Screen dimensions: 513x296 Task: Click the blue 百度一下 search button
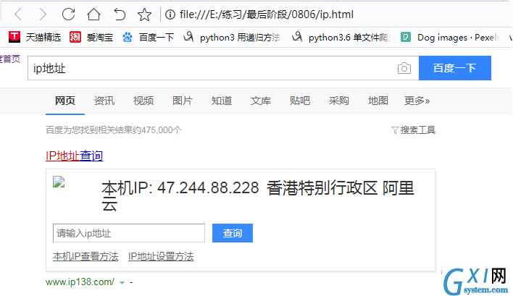click(x=455, y=68)
